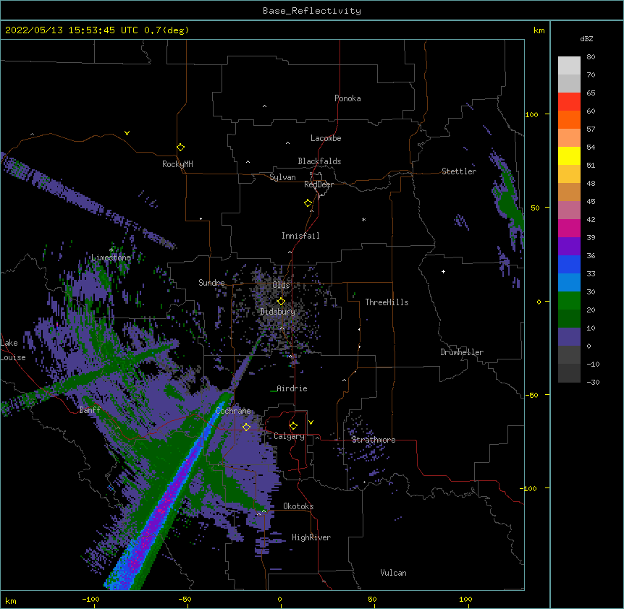Click yellow radar marker near Olds

281,302
